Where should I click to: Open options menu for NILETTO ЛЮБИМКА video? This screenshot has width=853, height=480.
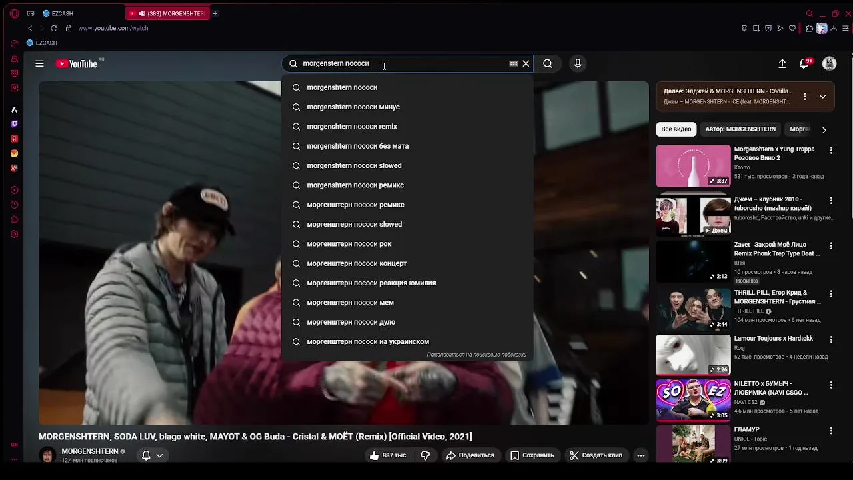pos(831,385)
